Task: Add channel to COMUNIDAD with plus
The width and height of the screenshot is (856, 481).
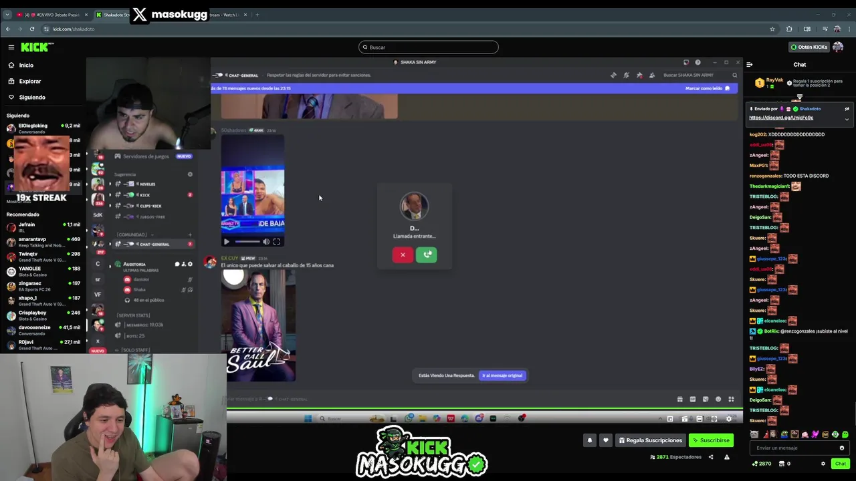Action: pyautogui.click(x=190, y=234)
